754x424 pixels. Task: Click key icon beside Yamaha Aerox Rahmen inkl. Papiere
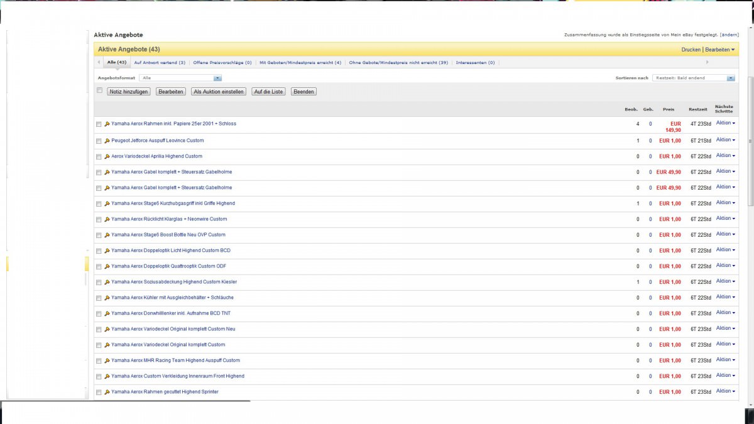tap(107, 124)
